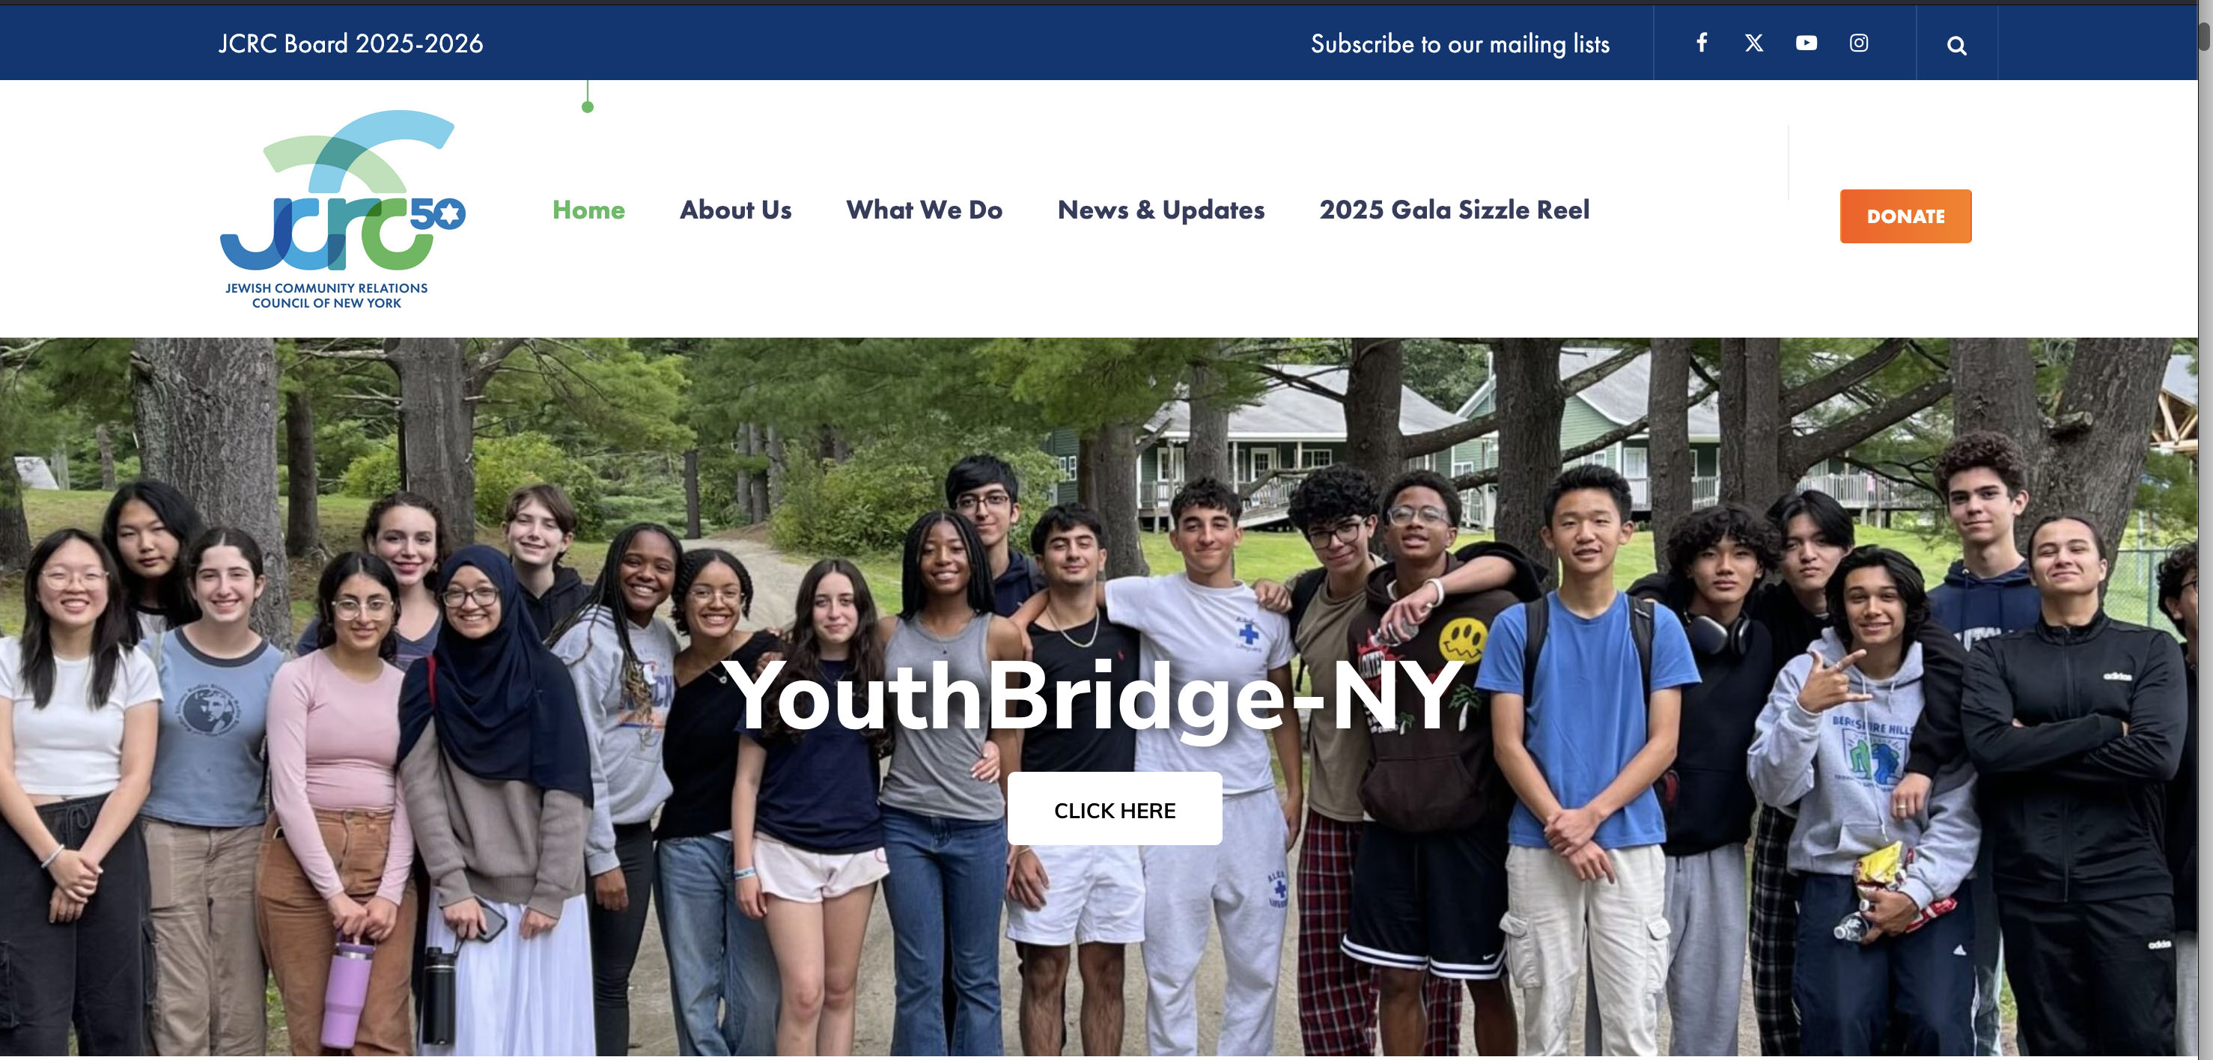Screen dimensions: 2213x1060
Task: Select the Home menu item
Action: [588, 210]
